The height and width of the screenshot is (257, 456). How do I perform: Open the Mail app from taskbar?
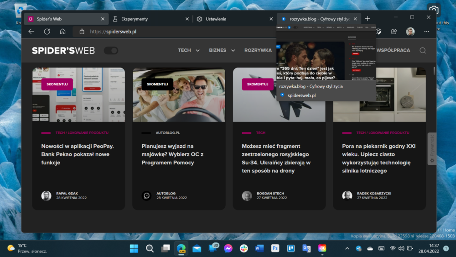point(197,249)
